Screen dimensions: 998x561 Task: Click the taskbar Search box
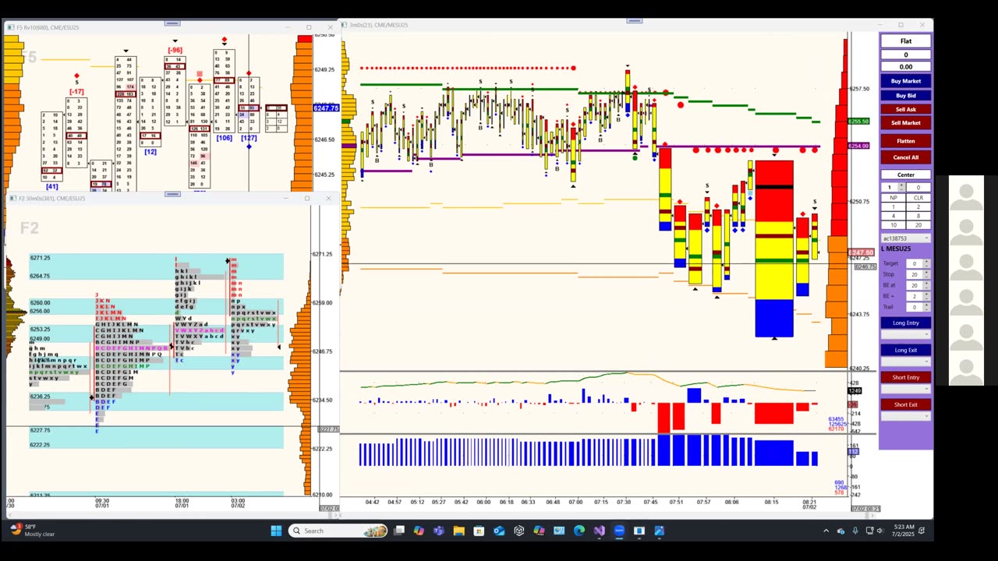click(338, 531)
